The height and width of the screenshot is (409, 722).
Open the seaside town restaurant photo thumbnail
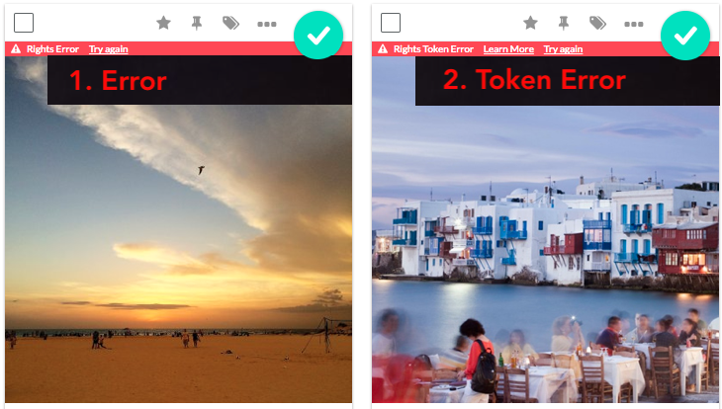[546, 253]
